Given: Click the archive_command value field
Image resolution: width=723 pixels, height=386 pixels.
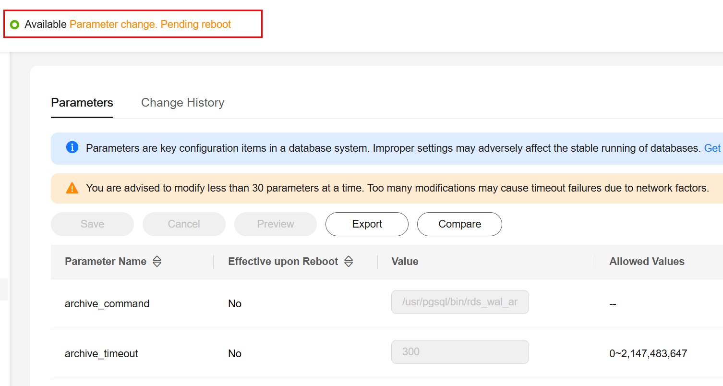Looking at the screenshot, I should point(460,302).
